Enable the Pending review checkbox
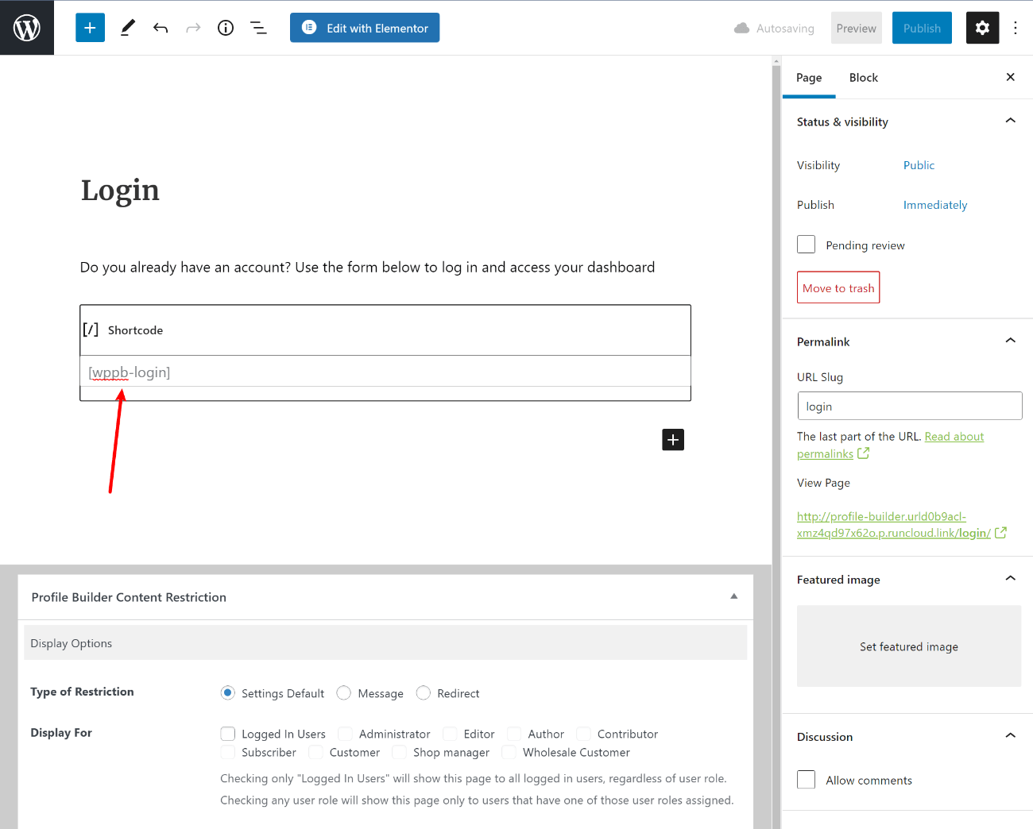Screen dimensions: 1033x829 (x=807, y=245)
